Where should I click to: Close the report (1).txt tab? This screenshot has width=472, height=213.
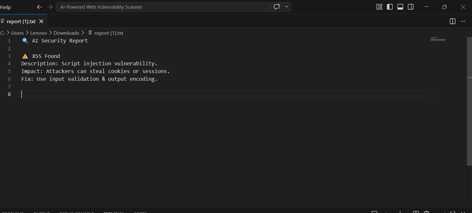(x=41, y=22)
